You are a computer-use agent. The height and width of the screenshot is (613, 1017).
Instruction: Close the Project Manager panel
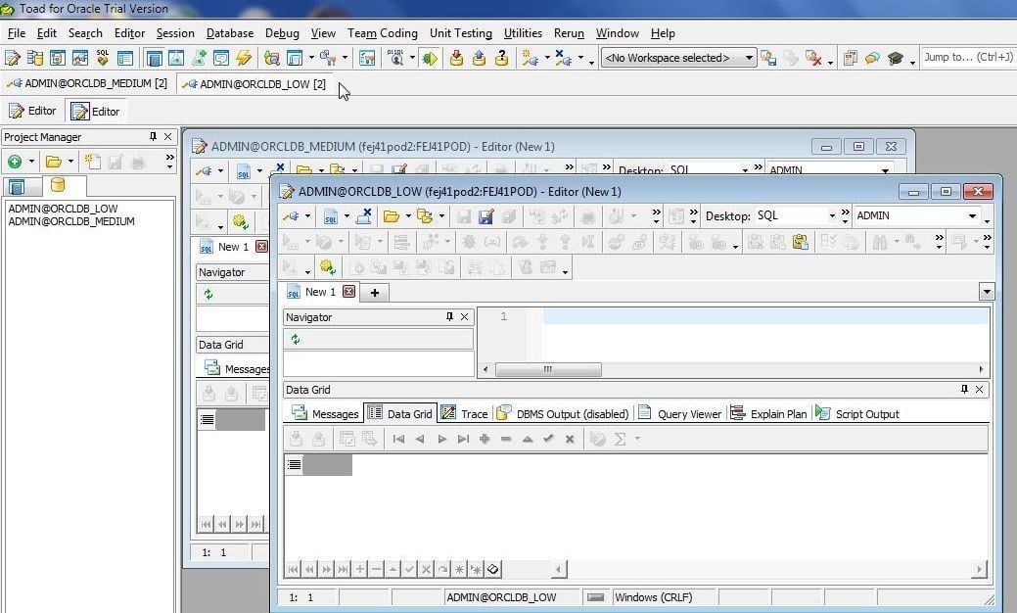168,136
